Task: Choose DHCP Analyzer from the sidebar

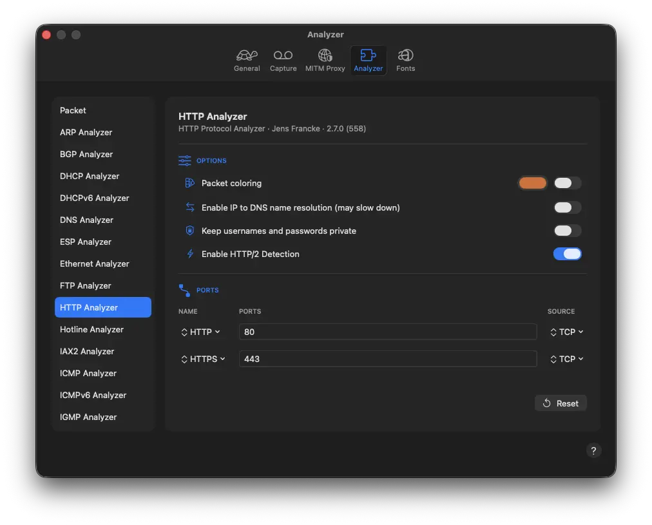Action: pyautogui.click(x=102, y=177)
